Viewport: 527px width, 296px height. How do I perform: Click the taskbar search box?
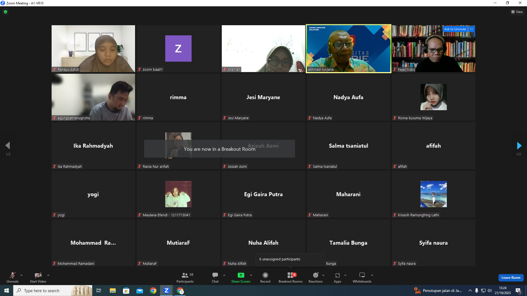53,291
